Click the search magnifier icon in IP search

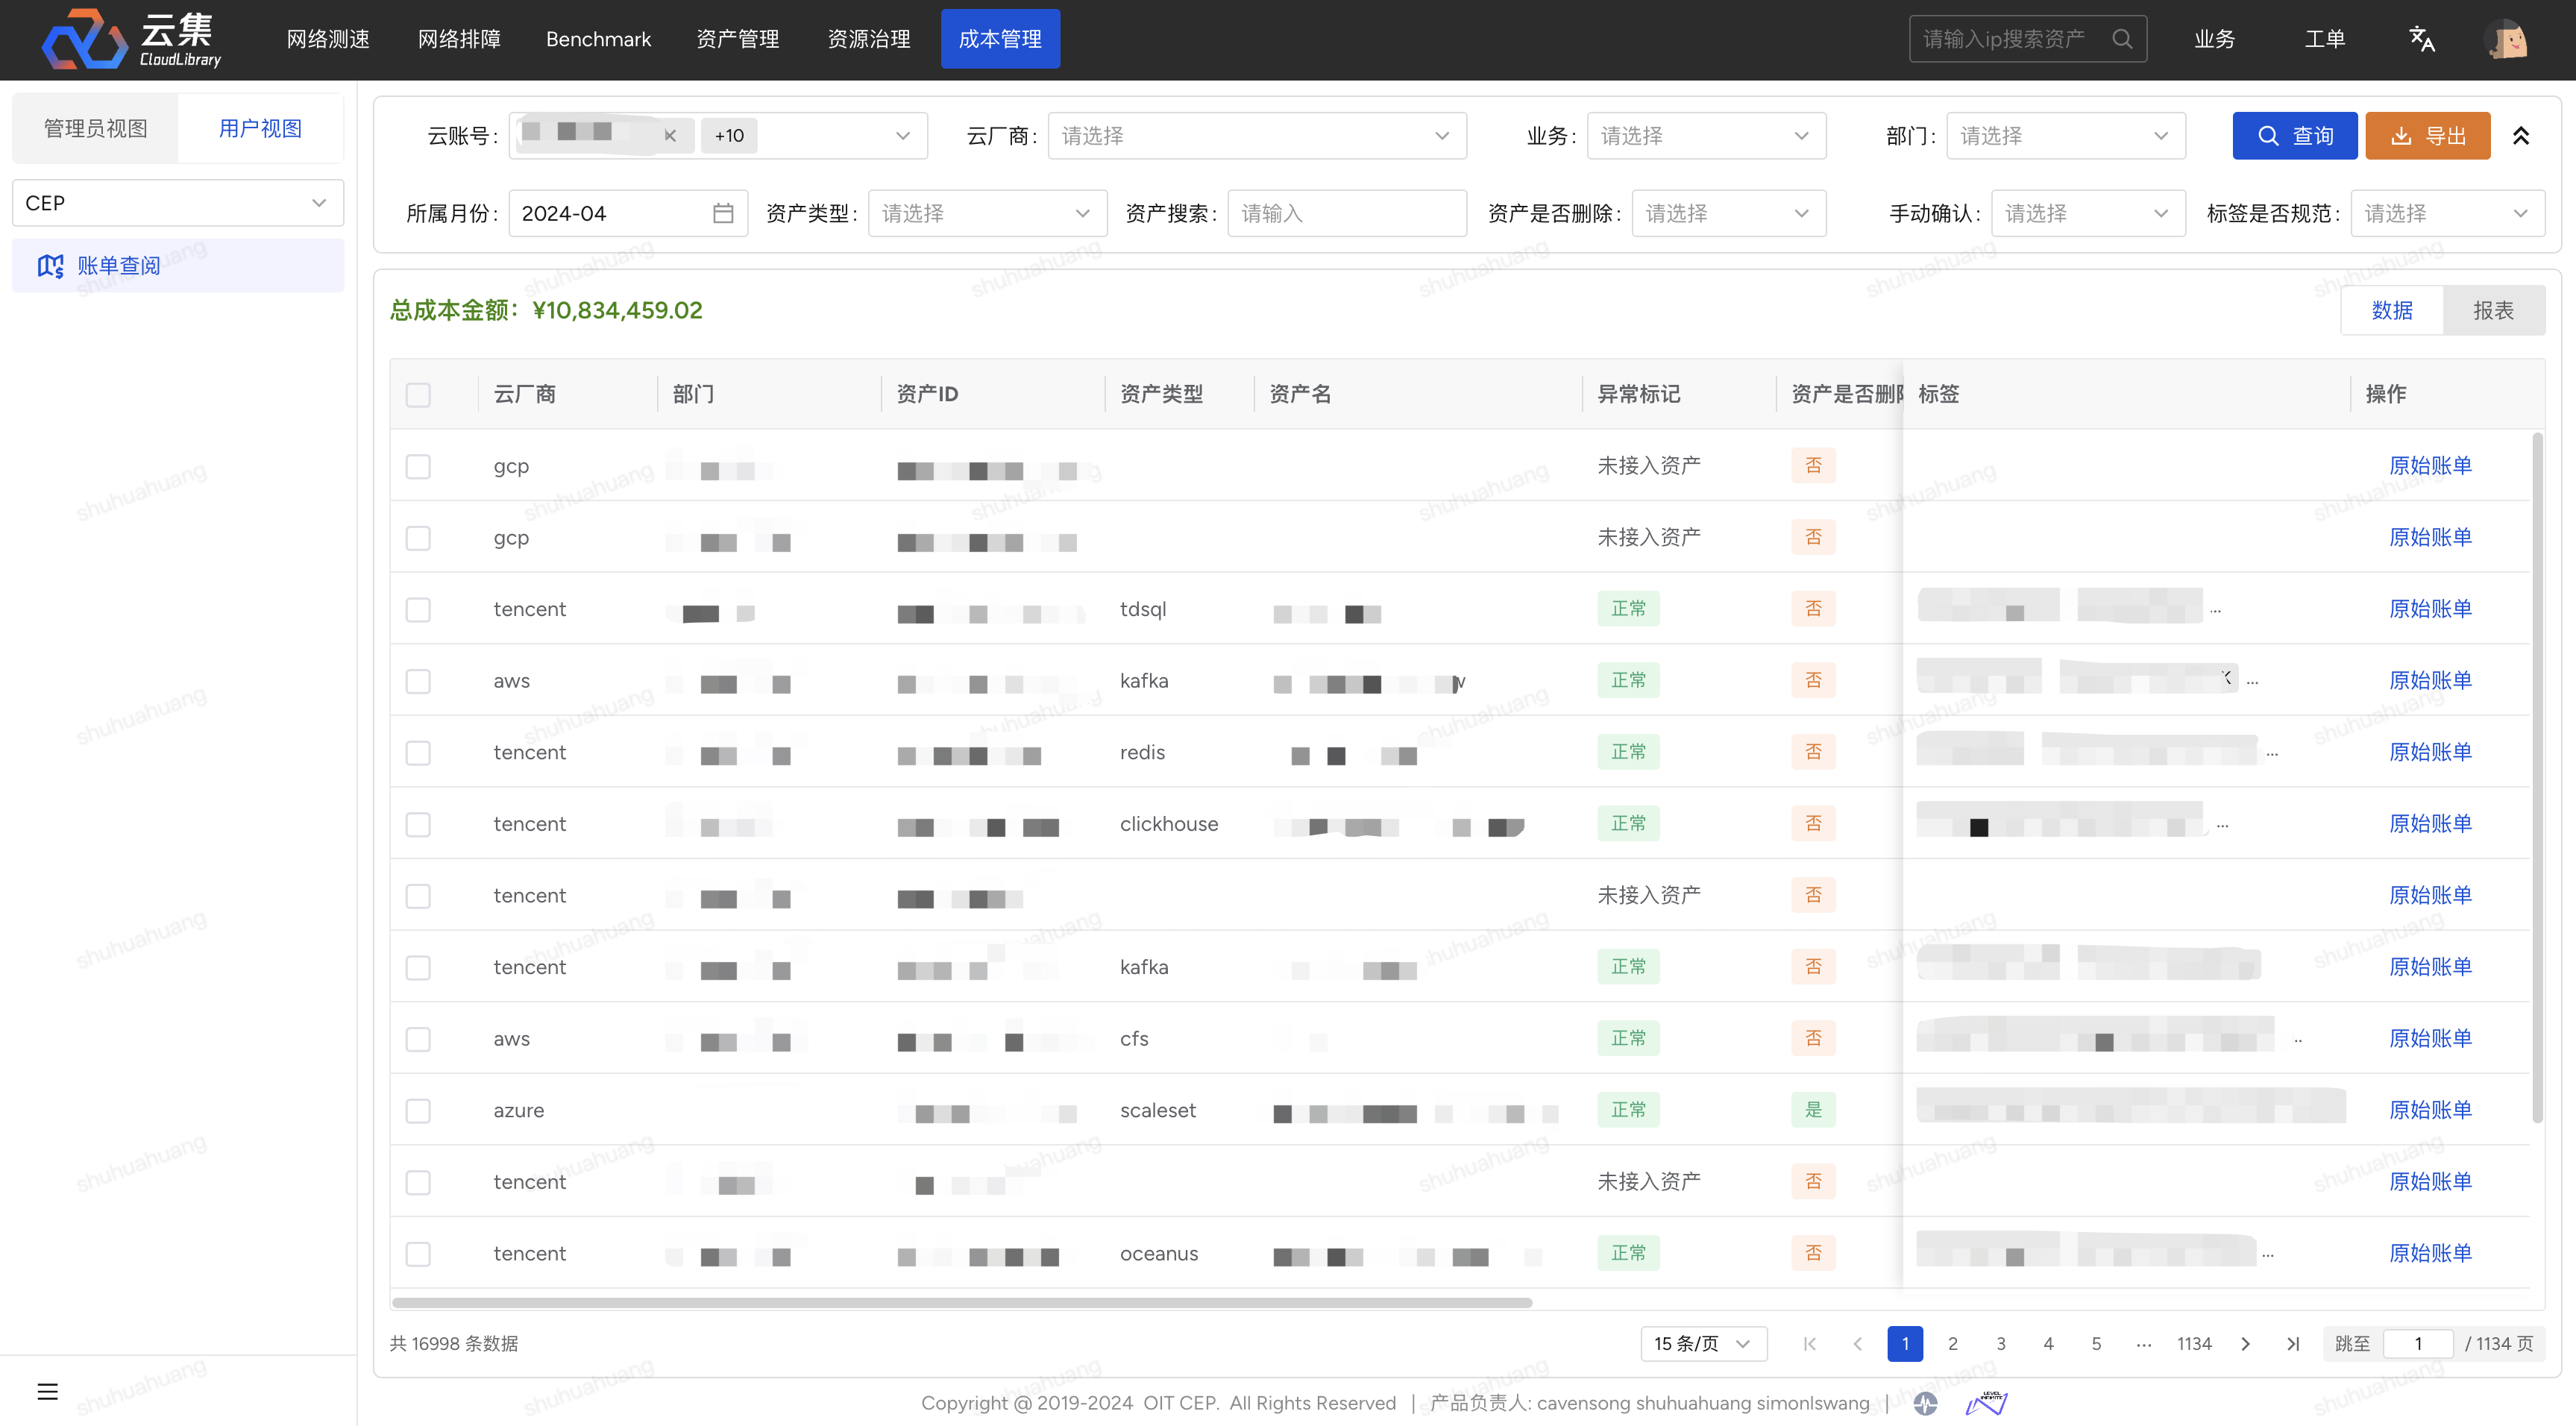2122,39
